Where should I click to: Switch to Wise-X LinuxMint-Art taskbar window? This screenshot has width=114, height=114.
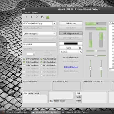pyautogui.click(x=16, y=112)
